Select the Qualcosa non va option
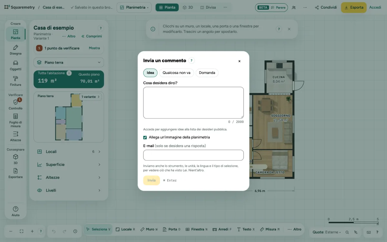This screenshot has height=242, width=387. [x=176, y=73]
